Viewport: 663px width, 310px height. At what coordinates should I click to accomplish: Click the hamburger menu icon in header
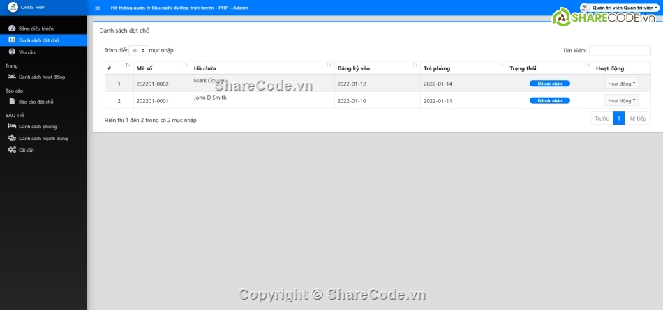(x=97, y=8)
